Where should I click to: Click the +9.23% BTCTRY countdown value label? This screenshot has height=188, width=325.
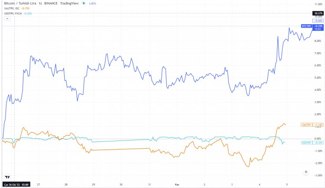(318, 27)
